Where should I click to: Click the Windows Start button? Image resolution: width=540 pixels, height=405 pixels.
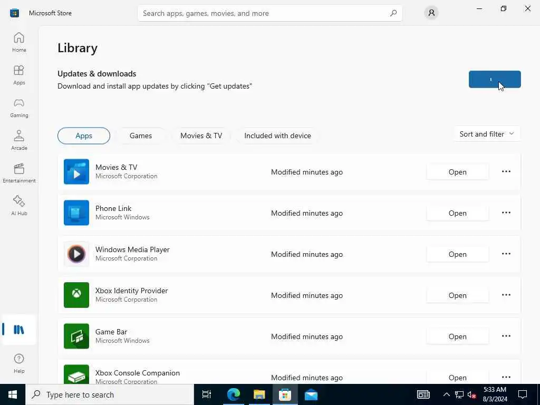[x=13, y=394]
